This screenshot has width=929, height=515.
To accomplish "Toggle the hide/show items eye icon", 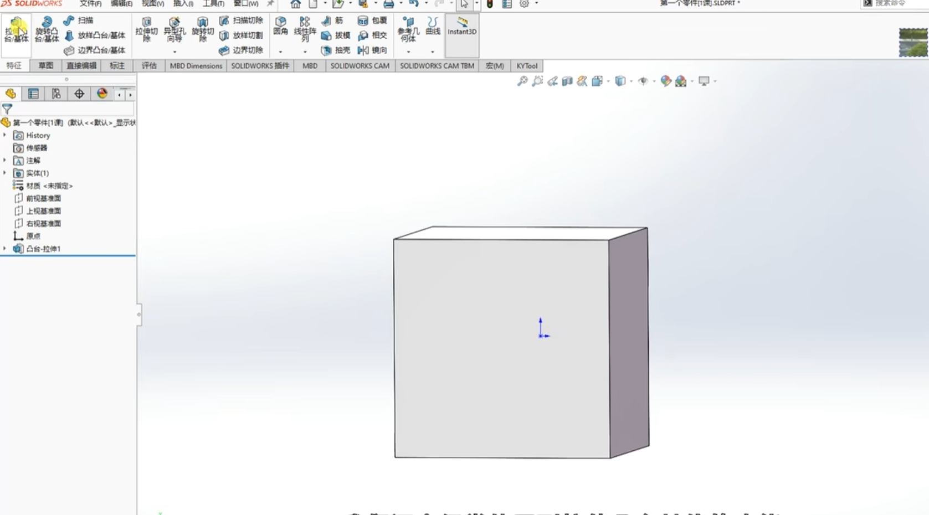I will (x=643, y=81).
